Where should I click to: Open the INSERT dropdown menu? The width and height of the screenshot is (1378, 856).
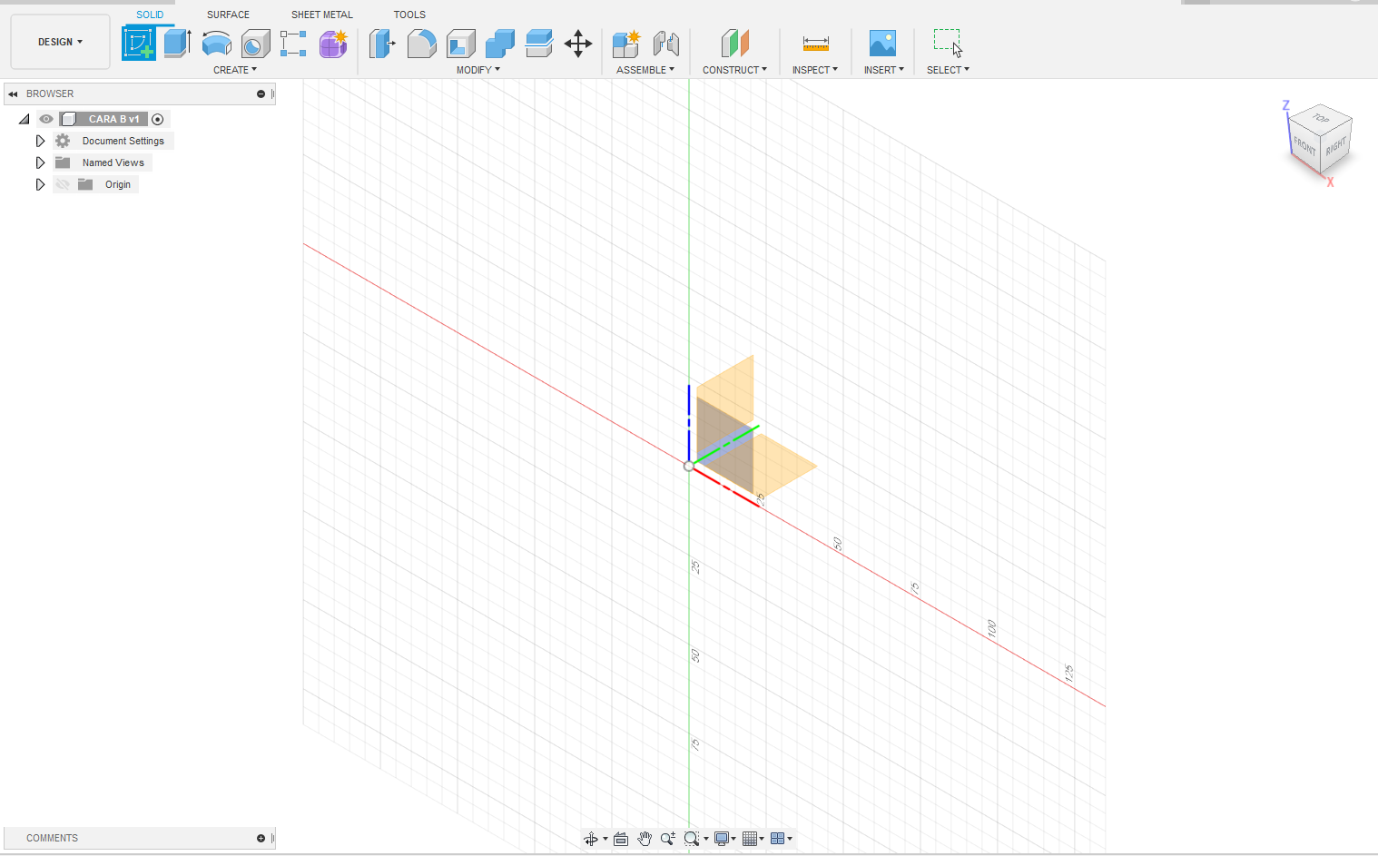[x=884, y=70]
